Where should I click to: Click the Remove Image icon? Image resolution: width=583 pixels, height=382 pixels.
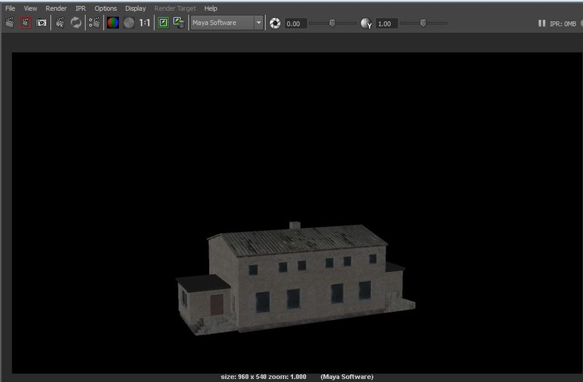click(179, 23)
